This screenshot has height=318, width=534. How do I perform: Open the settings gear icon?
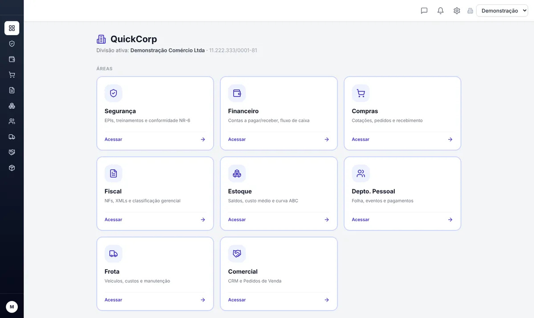457,11
